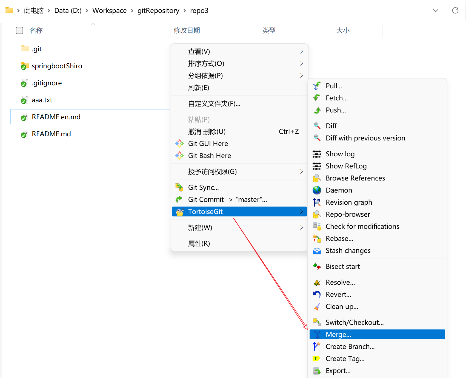The image size is (466, 378).
Task: Select the springbootShiro folder
Action: click(57, 66)
